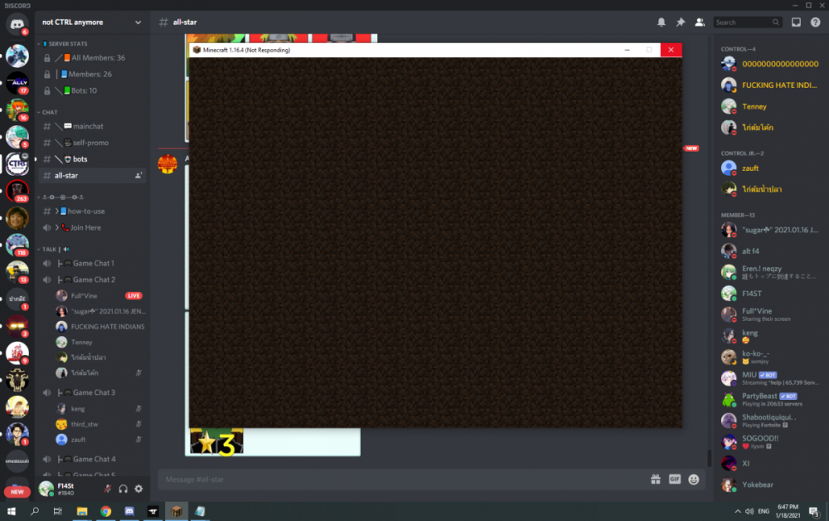
Task: Send a Nitro gift icon
Action: [x=655, y=480]
